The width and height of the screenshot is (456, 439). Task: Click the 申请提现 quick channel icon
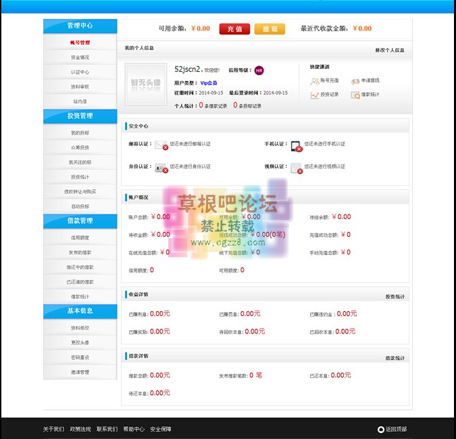(x=355, y=81)
